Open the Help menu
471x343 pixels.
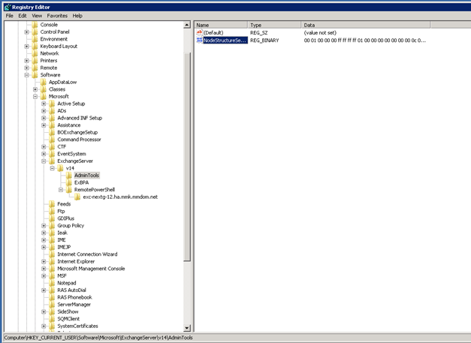(77, 16)
